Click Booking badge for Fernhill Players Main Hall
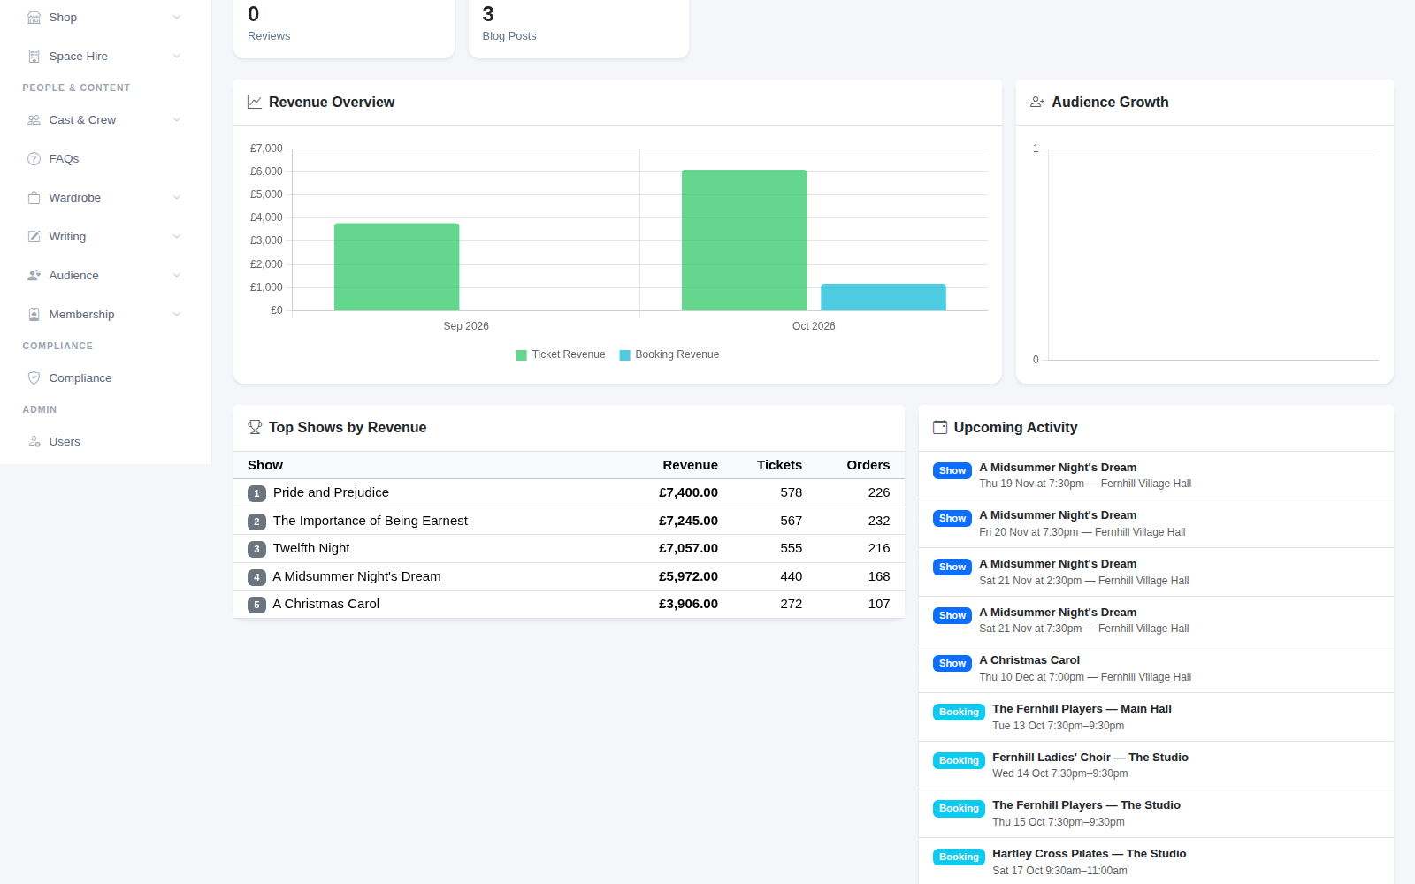 pos(959,713)
